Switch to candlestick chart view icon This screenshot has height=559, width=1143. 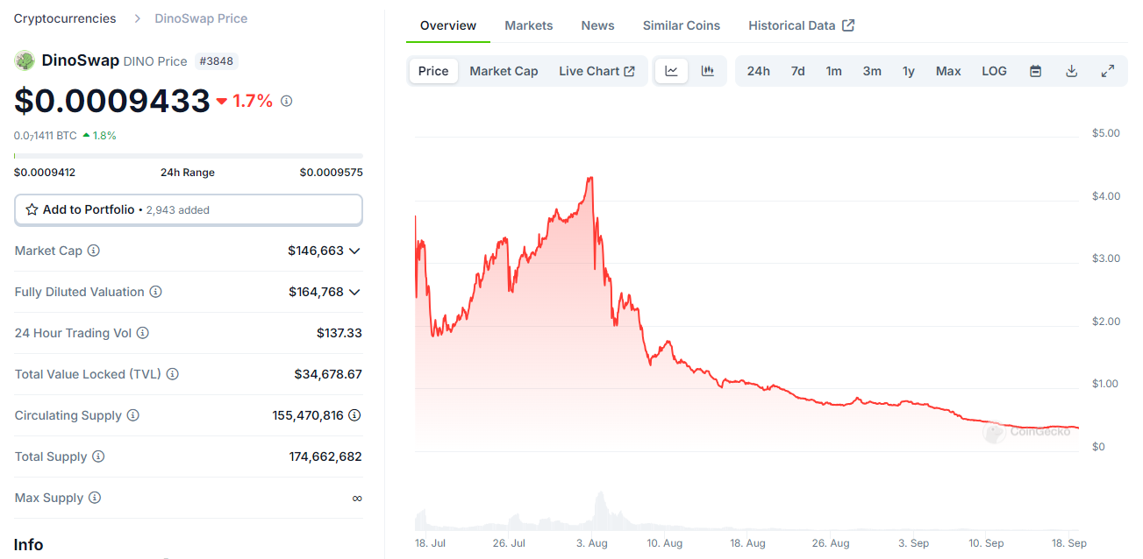coord(708,71)
